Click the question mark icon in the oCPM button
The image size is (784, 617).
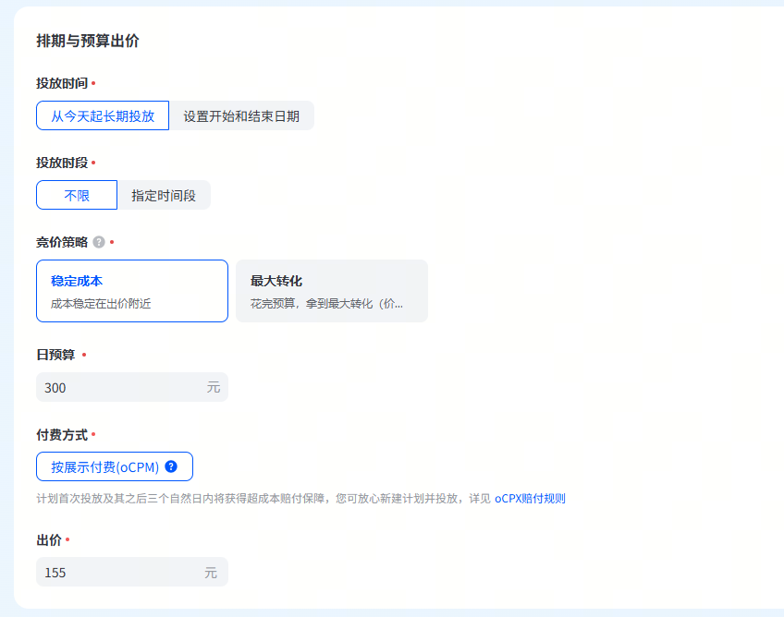tap(171, 466)
